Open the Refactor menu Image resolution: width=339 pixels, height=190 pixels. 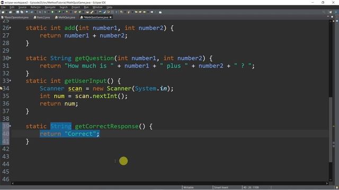click(35, 7)
